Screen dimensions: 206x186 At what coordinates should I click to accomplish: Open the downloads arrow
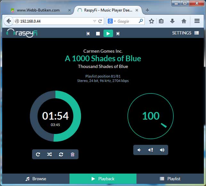pyautogui.click(x=172, y=21)
